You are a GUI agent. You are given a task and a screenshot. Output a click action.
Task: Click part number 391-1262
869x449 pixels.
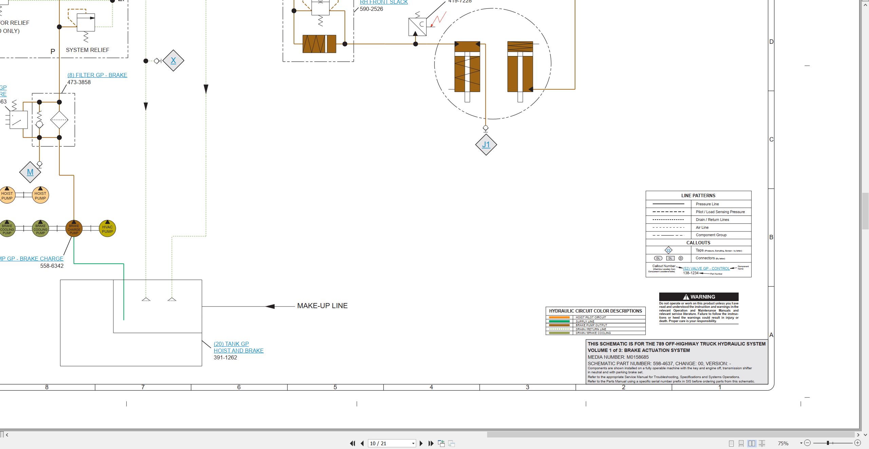(x=225, y=357)
